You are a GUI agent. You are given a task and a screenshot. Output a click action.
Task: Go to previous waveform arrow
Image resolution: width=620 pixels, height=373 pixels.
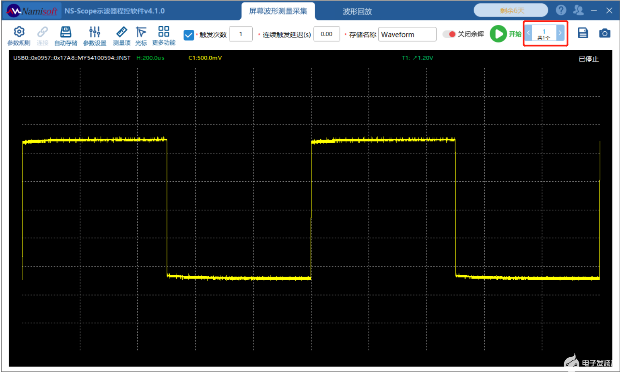pos(529,33)
